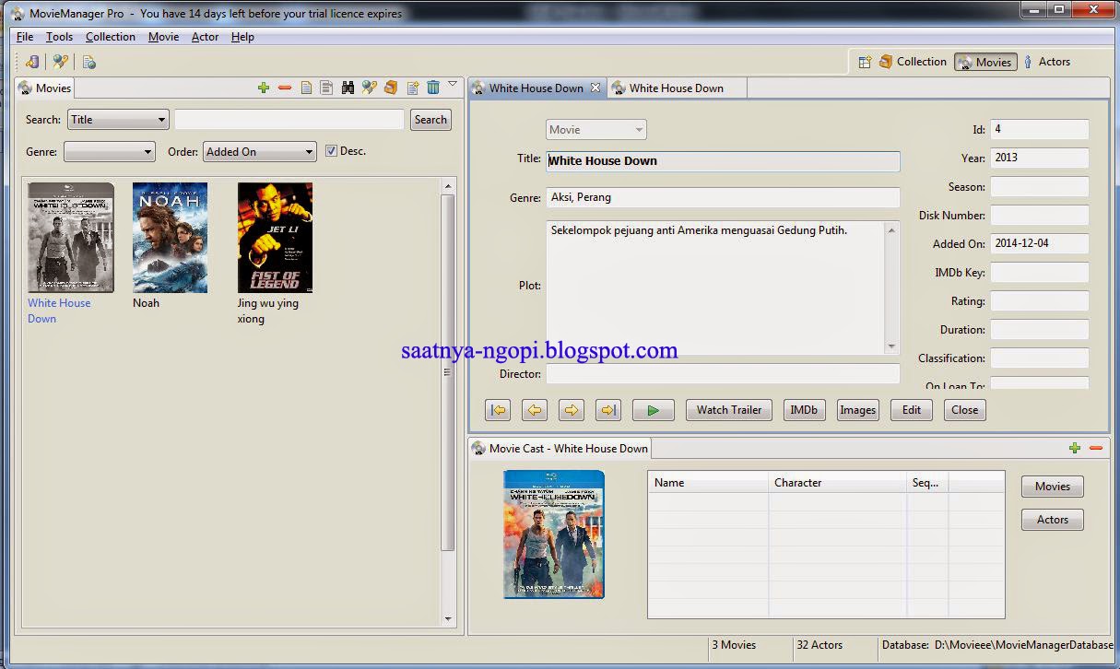Open the Collection menu
Viewport: 1120px width, 669px height.
[111, 37]
